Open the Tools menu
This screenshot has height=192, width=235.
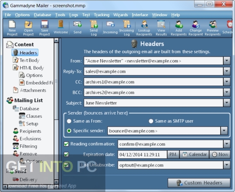(60, 15)
